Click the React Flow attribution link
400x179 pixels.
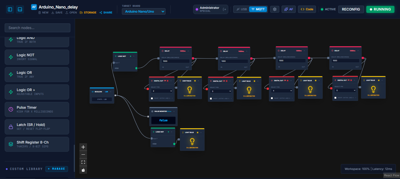click(392, 175)
